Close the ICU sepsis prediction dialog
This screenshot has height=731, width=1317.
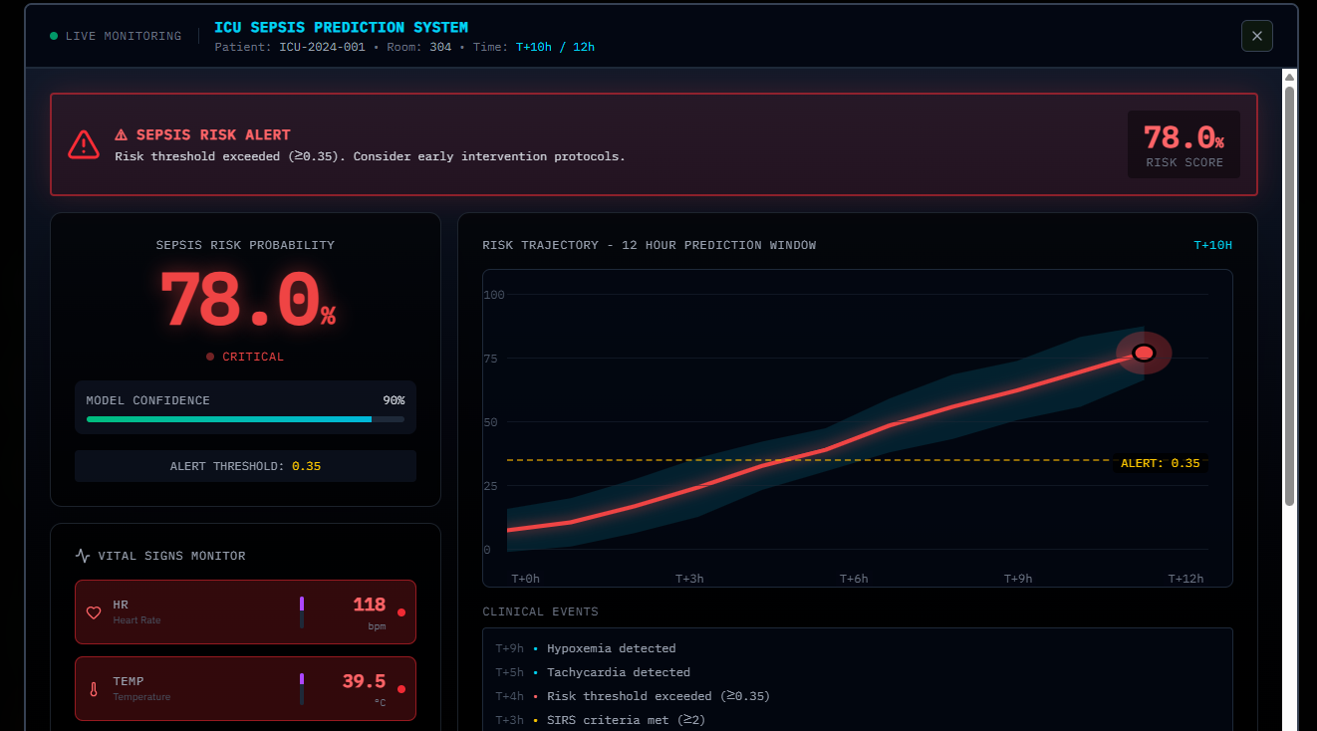(1256, 36)
